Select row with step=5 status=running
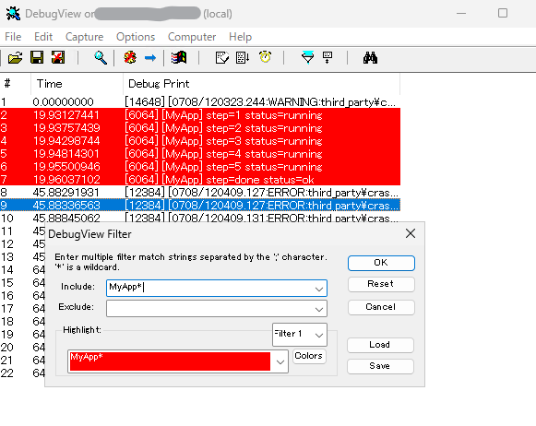 tap(200, 167)
